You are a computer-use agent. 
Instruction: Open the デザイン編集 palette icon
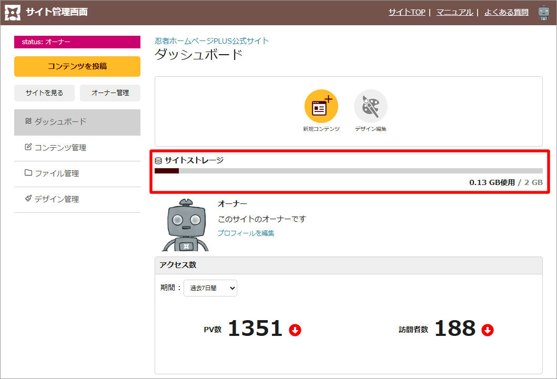pyautogui.click(x=370, y=106)
